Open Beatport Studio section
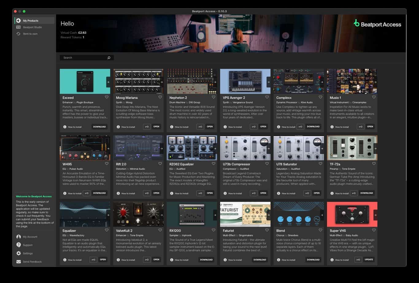 click(34, 27)
